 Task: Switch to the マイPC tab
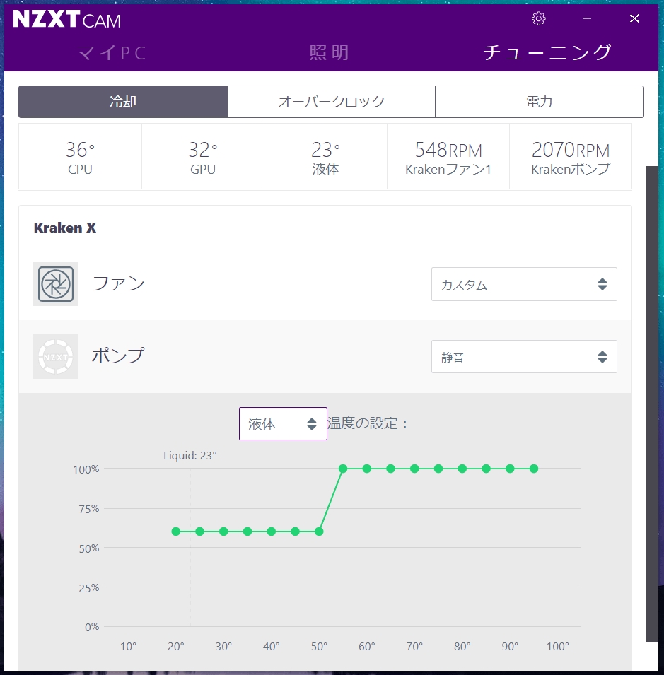[x=112, y=54]
